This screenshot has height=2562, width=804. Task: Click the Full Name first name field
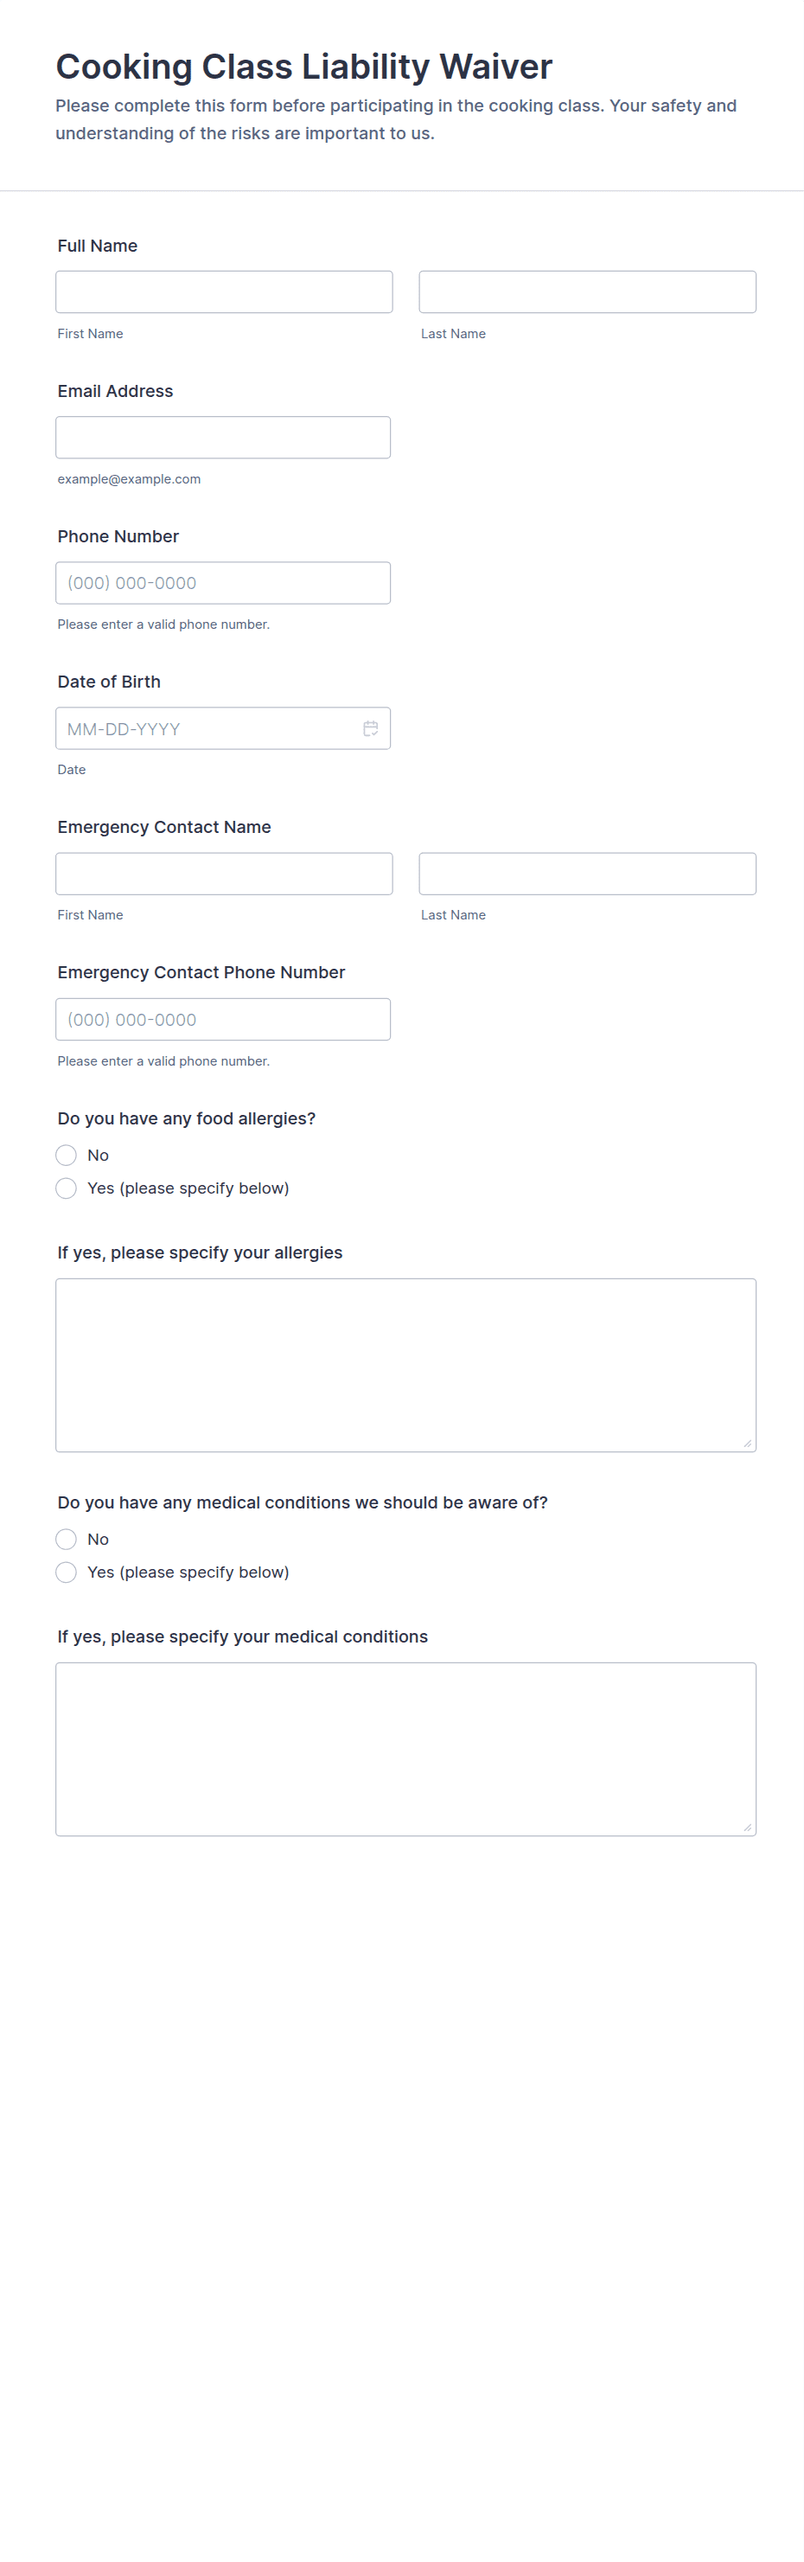(224, 292)
